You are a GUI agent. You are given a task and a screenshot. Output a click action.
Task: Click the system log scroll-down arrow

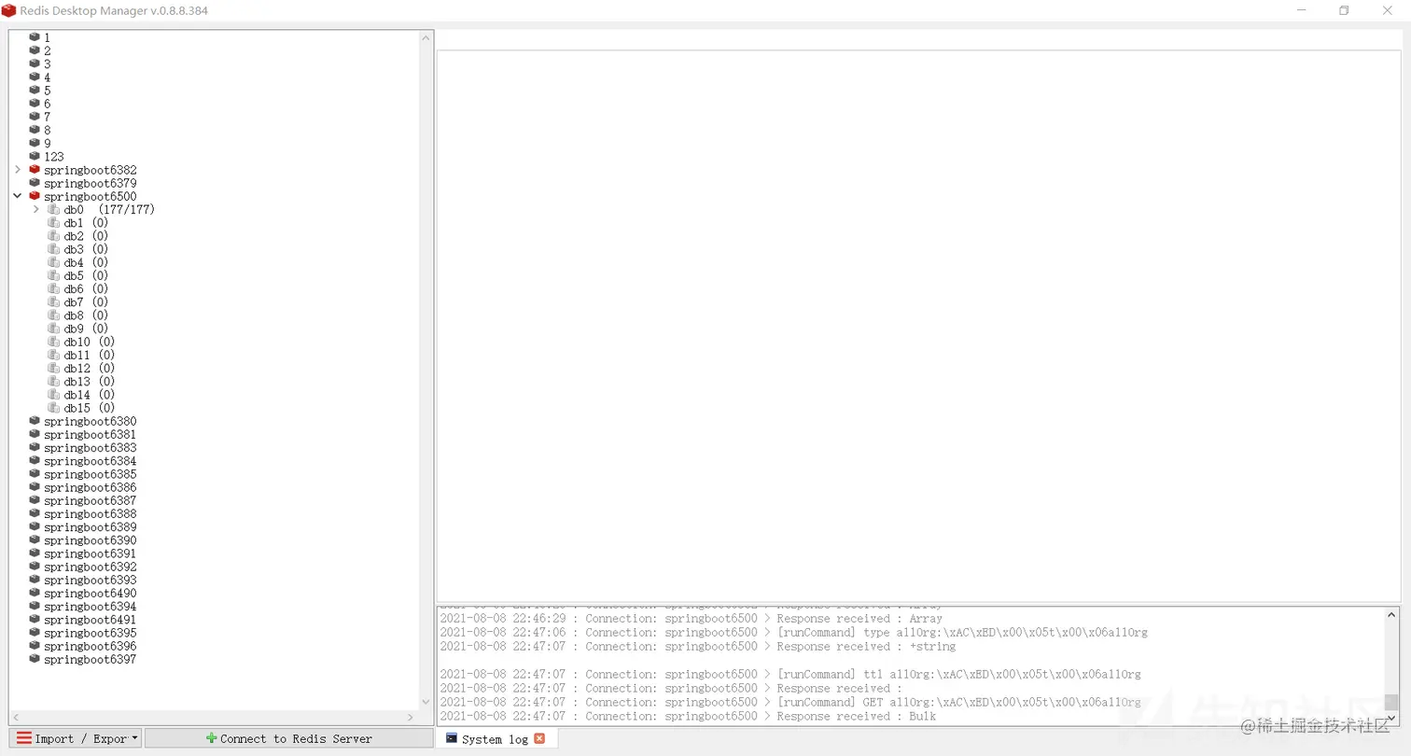tap(1391, 717)
